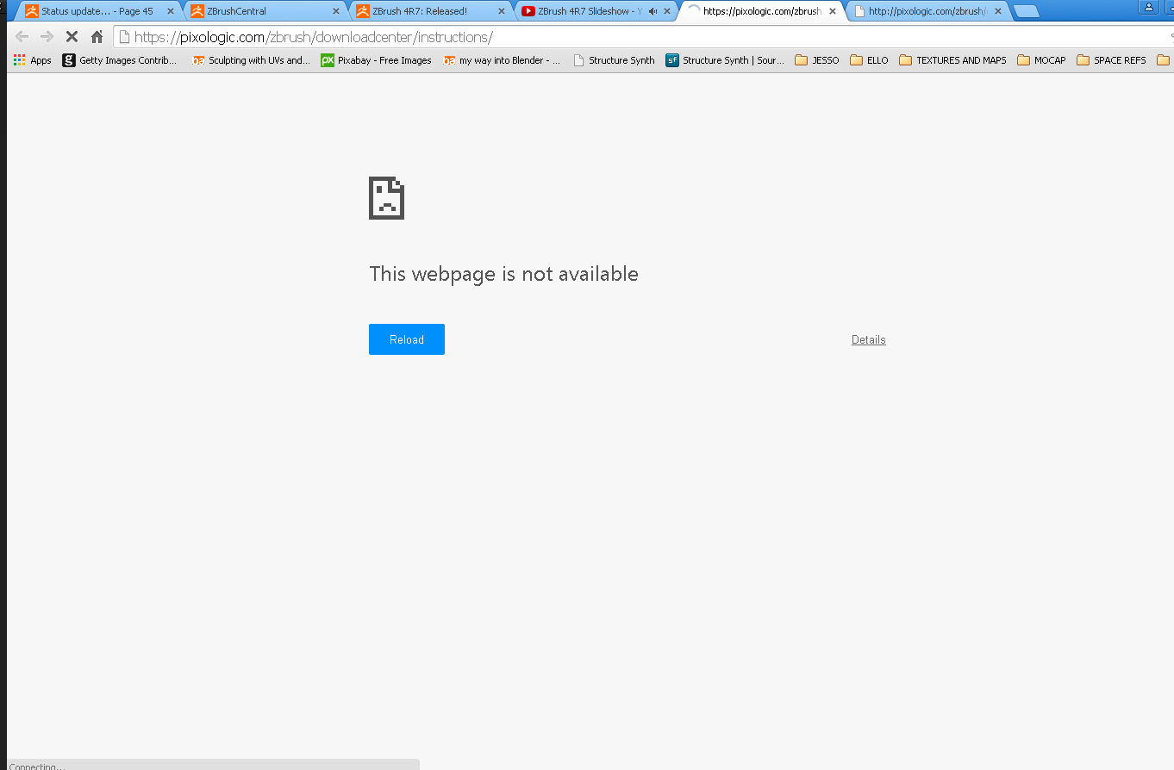Click the user profile icon at top right

1149,7
